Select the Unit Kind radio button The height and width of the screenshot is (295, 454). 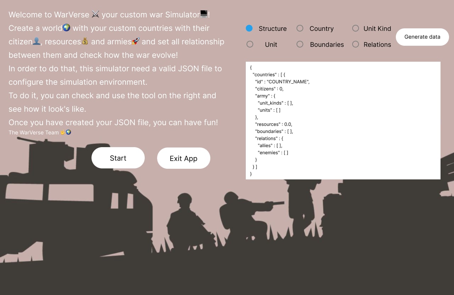click(x=355, y=28)
